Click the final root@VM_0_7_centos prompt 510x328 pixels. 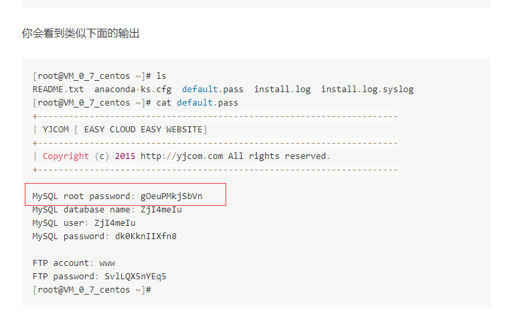92,290
